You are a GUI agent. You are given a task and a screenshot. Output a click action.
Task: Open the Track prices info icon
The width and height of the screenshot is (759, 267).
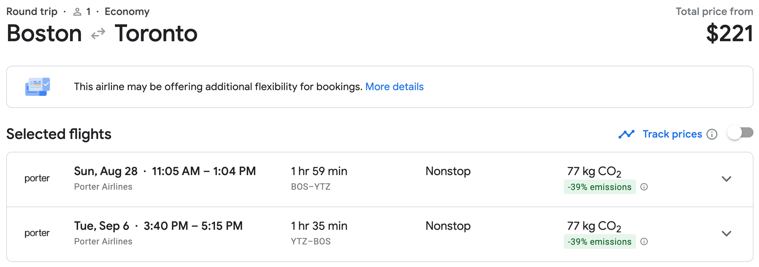pos(712,134)
